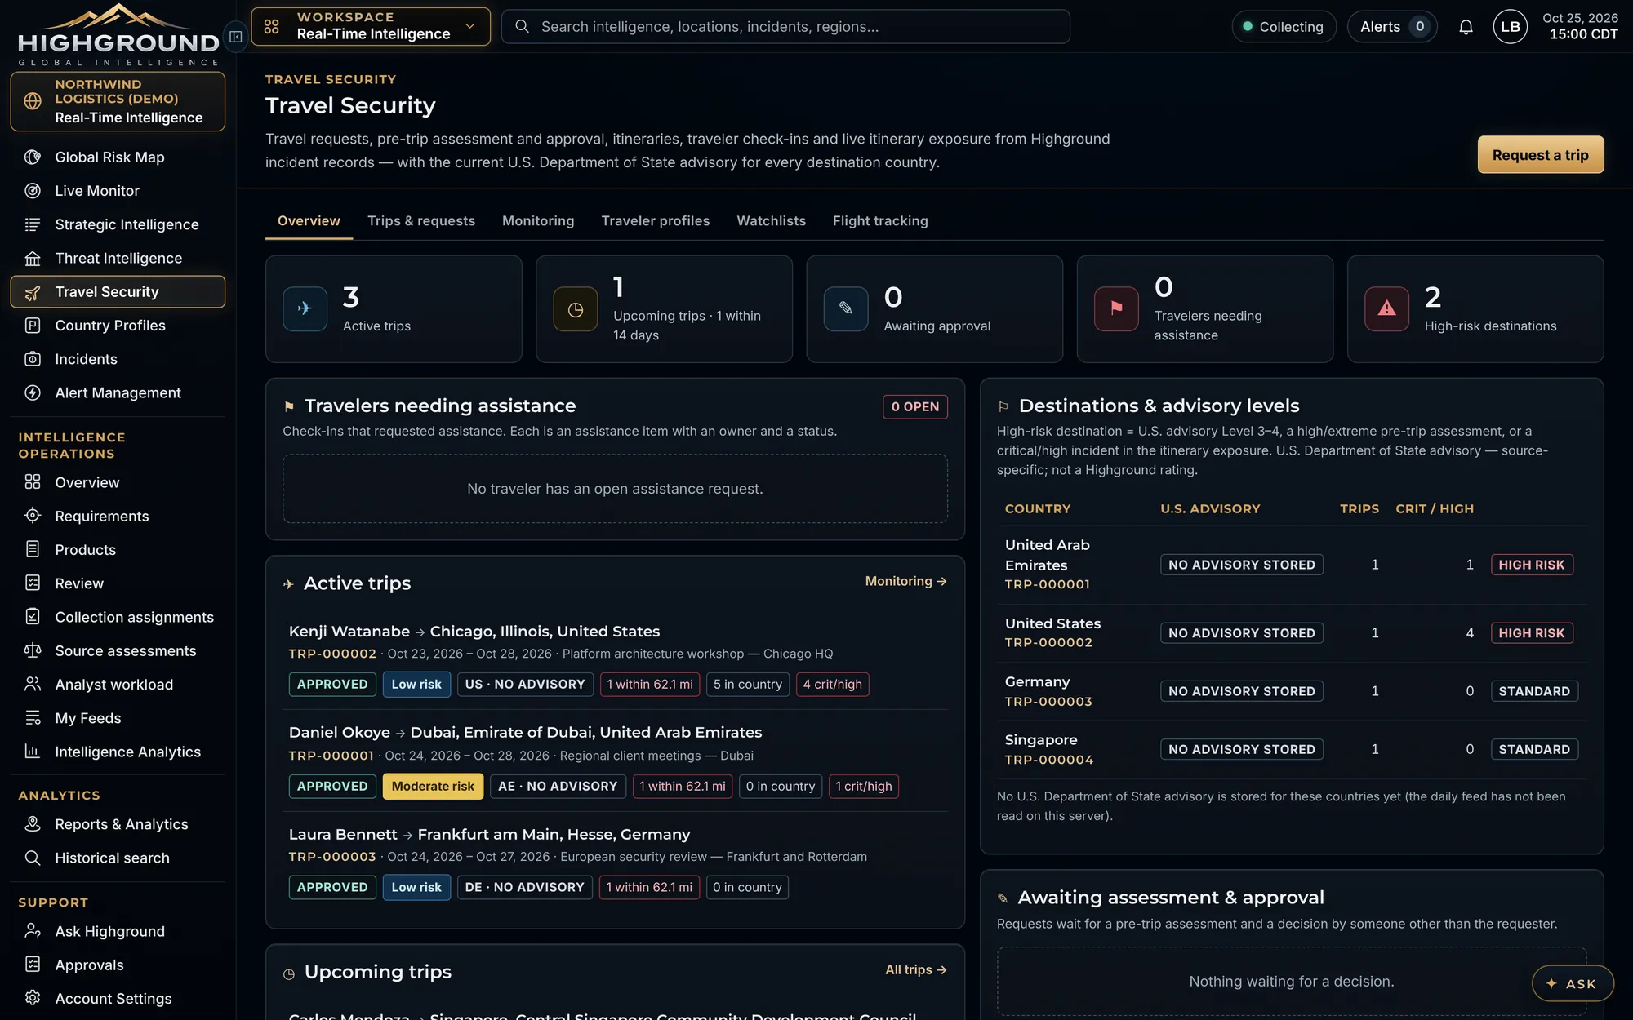Image resolution: width=1633 pixels, height=1020 pixels.
Task: Click the HIGH RISK badge for United Arab Emirates
Action: (1531, 565)
